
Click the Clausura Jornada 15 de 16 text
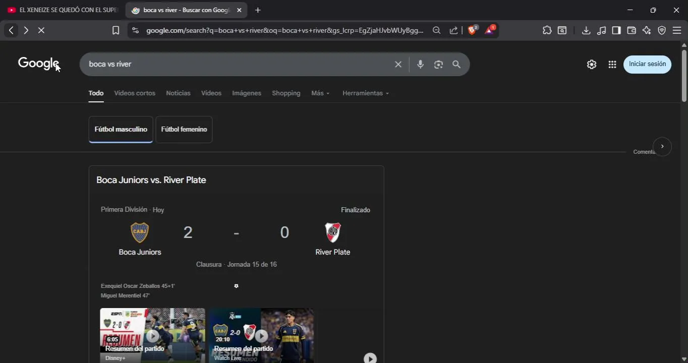click(236, 264)
